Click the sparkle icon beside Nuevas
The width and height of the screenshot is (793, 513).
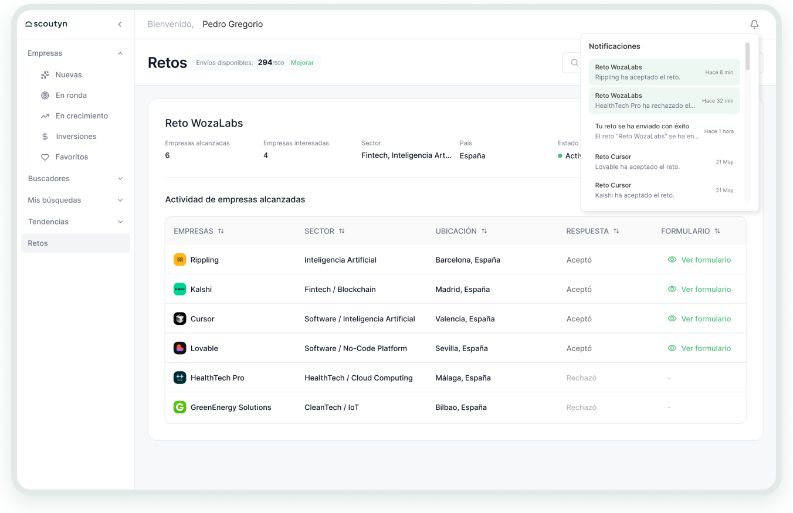pyautogui.click(x=45, y=75)
